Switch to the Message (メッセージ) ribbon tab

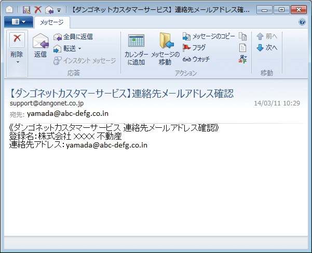52,22
